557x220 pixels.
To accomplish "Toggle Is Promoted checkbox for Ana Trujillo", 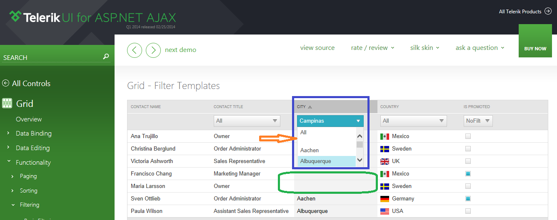I will tap(468, 136).
